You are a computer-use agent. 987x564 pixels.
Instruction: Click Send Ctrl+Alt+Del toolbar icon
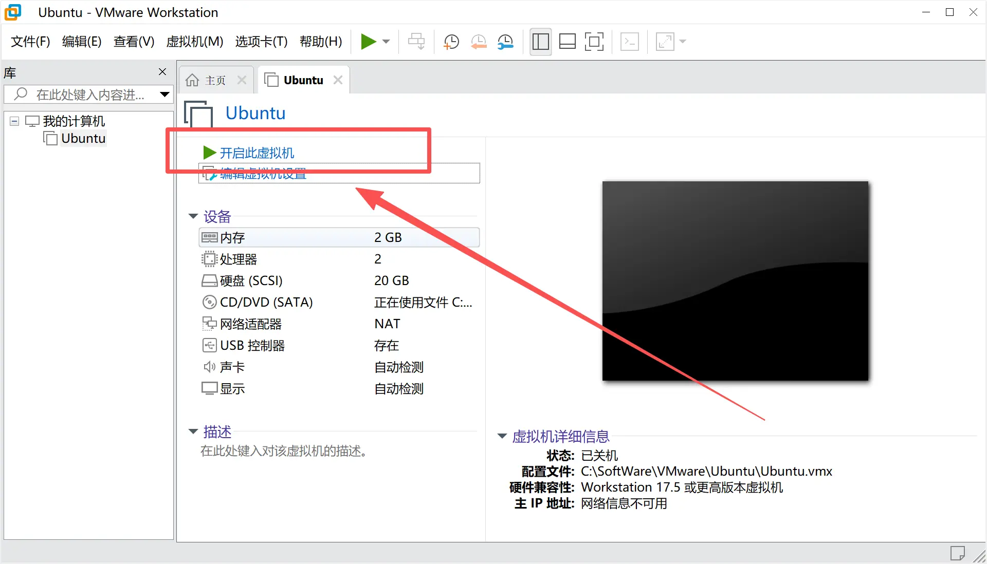pyautogui.click(x=416, y=42)
